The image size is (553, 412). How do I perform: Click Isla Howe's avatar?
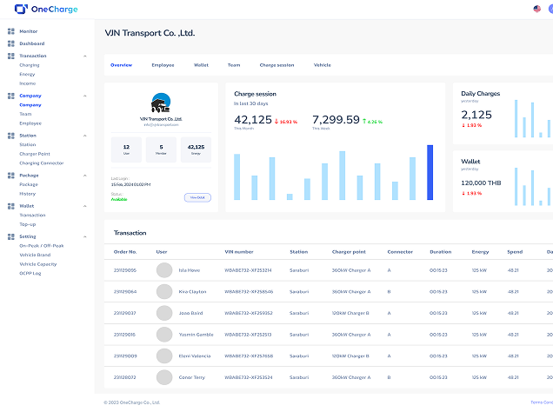pyautogui.click(x=164, y=270)
